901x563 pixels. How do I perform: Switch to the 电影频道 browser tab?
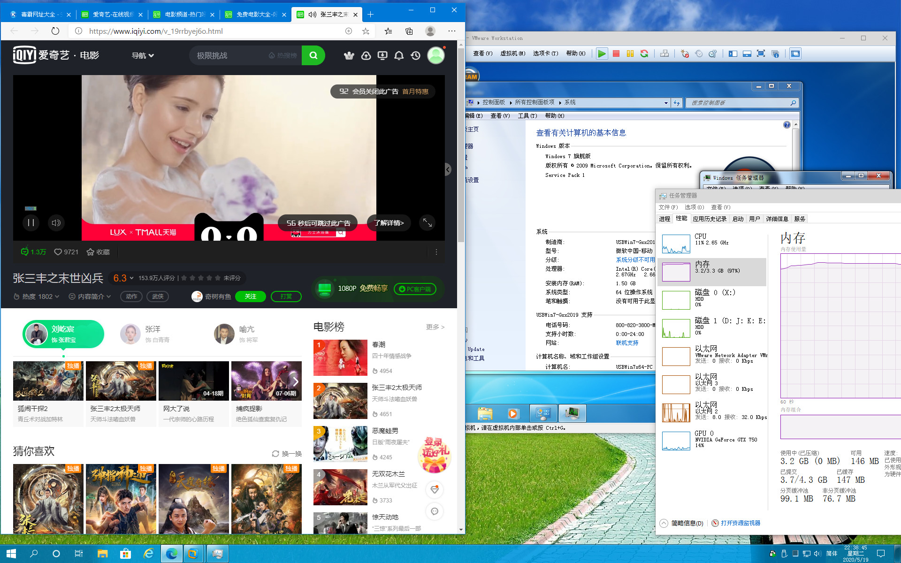point(184,15)
